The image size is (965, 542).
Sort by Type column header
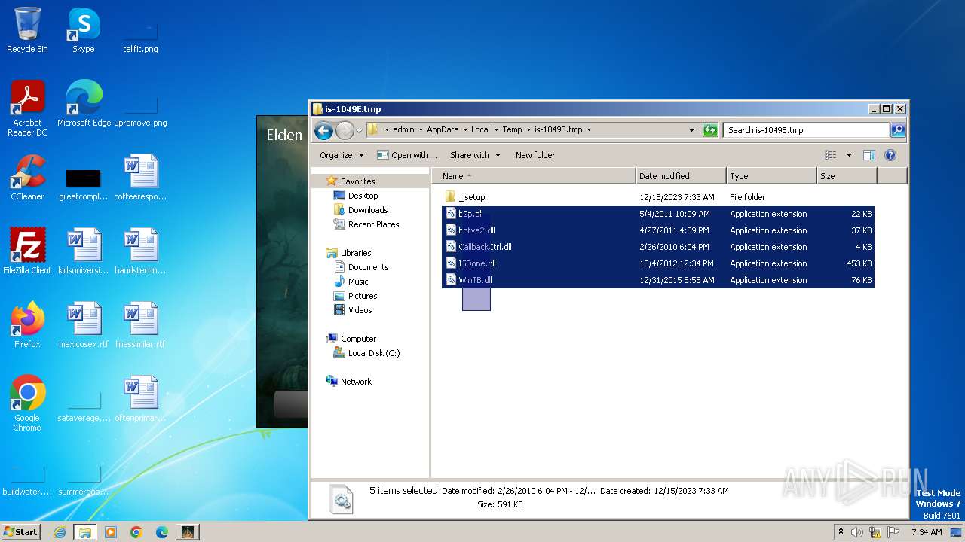pos(771,176)
